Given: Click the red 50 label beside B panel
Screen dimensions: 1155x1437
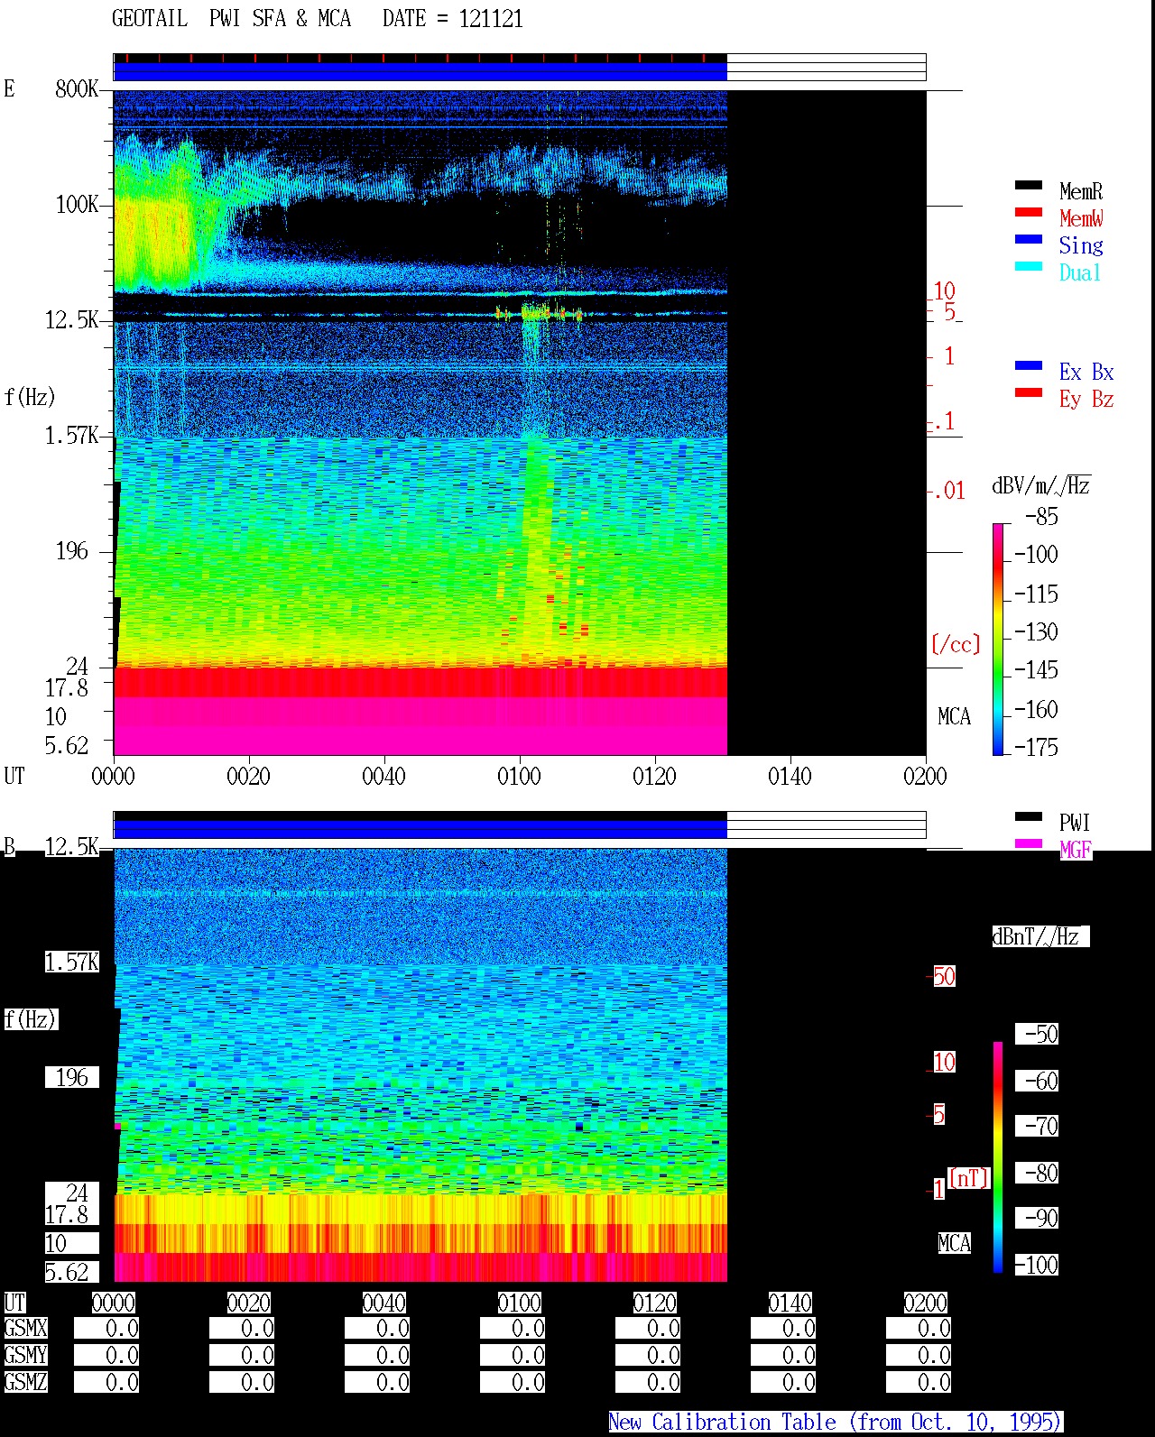Looking at the screenshot, I should coord(944,976).
